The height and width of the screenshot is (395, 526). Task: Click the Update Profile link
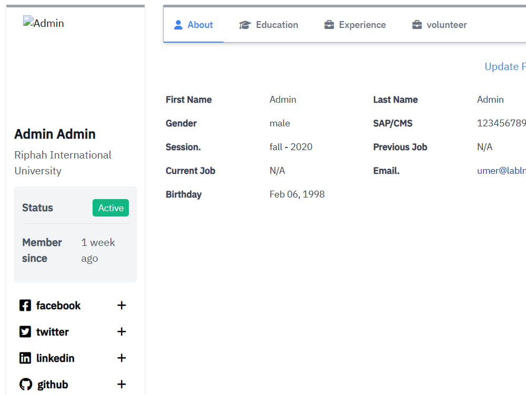pos(505,66)
